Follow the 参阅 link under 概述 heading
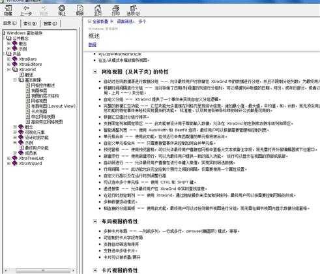Screen dimensions: 320x274 [x=93, y=44]
